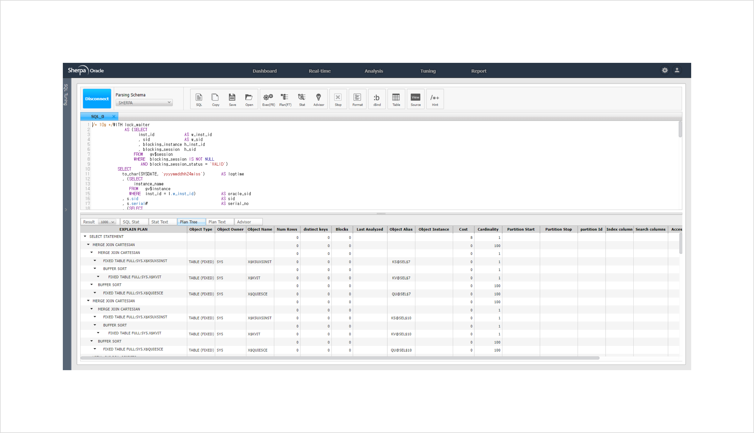
Task: Collapse the SELECT STATEMENT plan node
Action: pyautogui.click(x=85, y=236)
